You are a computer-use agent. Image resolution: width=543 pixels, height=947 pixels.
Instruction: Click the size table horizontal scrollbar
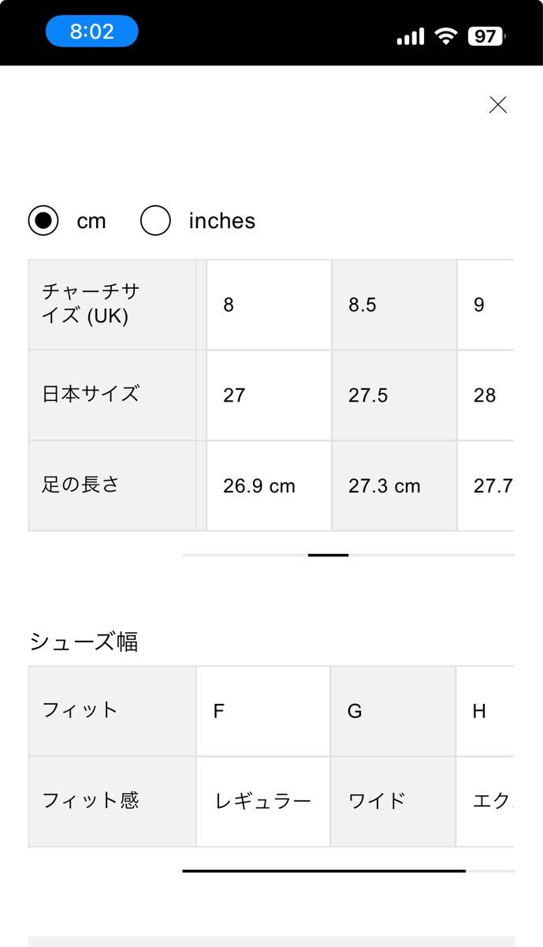[x=329, y=555]
